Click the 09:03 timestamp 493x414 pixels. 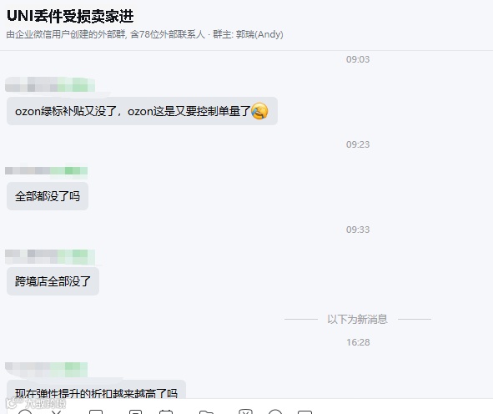(358, 59)
